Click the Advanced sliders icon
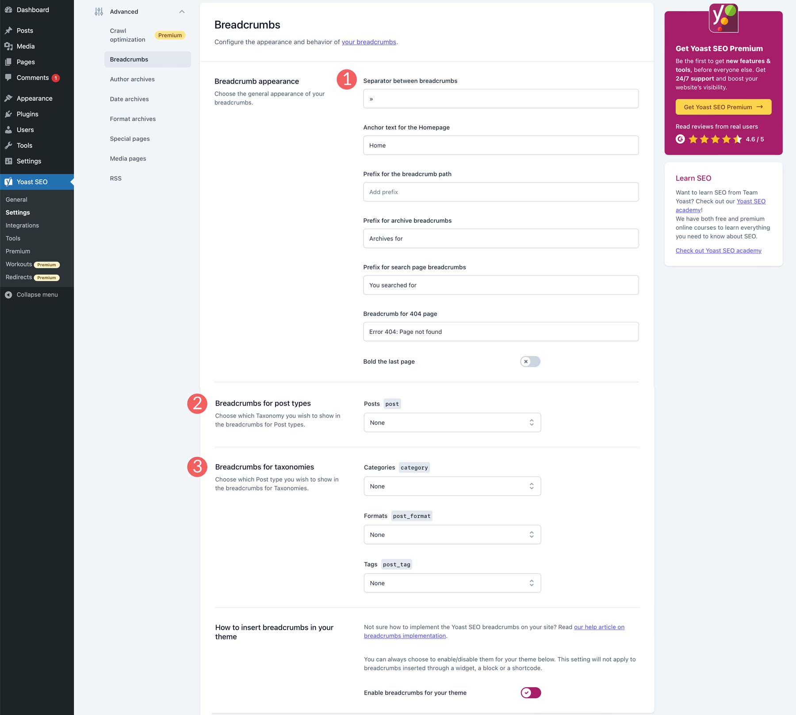The width and height of the screenshot is (796, 715). pos(99,11)
